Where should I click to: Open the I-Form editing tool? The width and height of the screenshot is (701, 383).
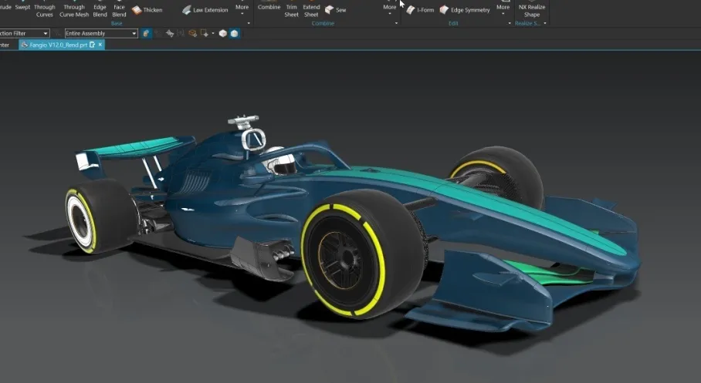[x=420, y=10]
